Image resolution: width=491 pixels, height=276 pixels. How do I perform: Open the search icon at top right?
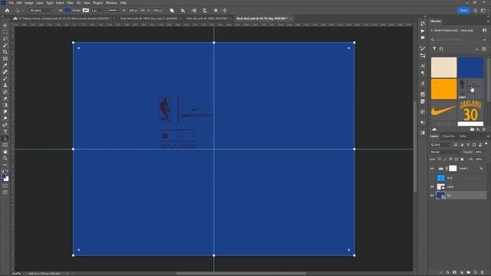click(x=476, y=10)
